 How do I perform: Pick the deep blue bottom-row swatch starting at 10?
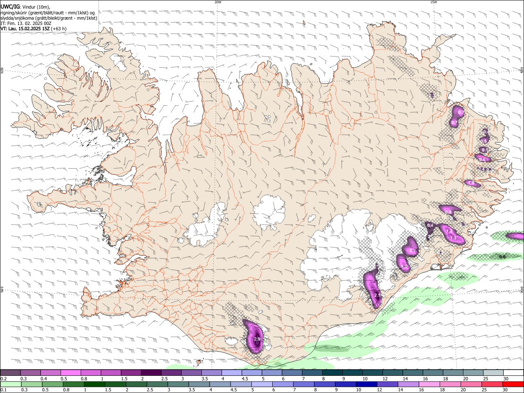366,384
